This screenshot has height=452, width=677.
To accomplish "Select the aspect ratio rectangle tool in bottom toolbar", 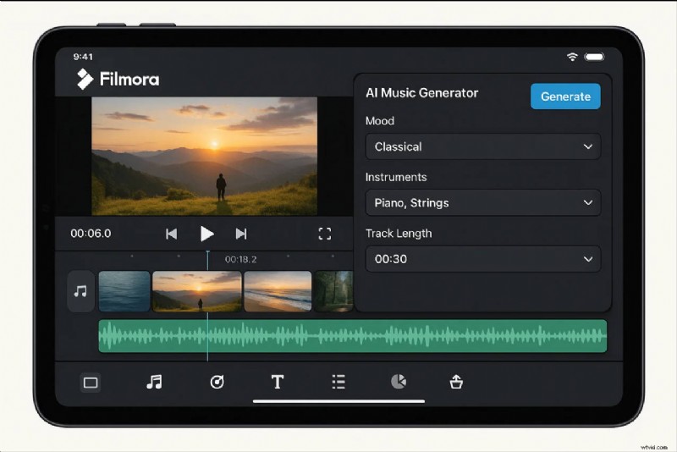I will [x=91, y=383].
